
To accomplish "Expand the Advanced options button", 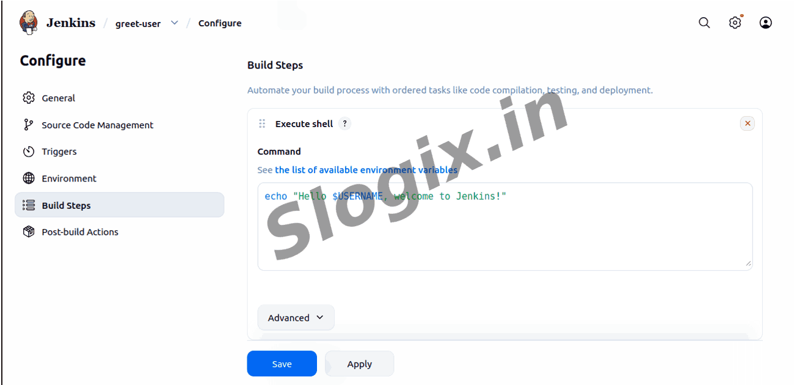I will click(x=296, y=318).
